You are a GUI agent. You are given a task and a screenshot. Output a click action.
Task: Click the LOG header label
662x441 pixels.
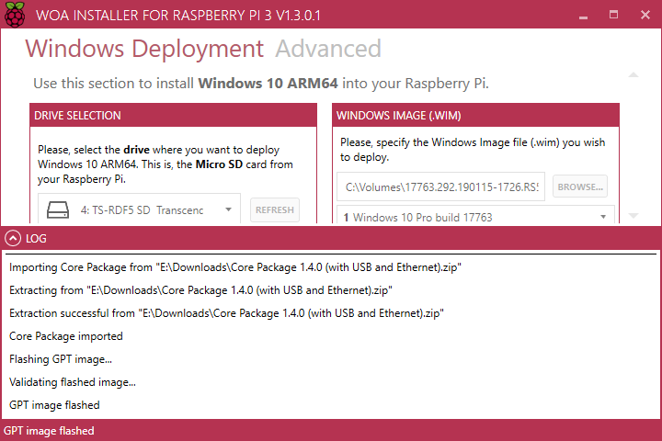[36, 239]
